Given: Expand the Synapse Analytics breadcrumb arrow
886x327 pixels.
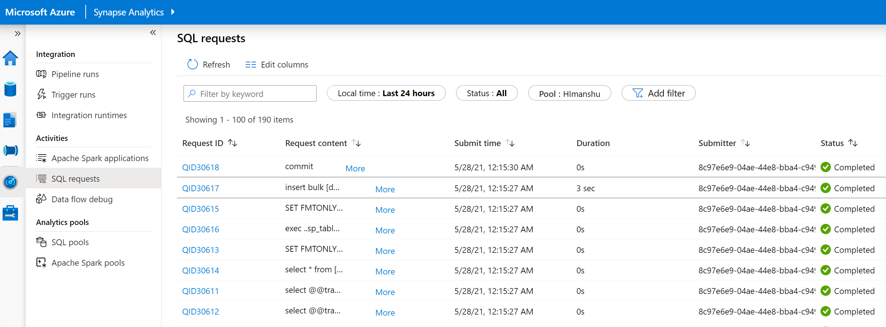Looking at the screenshot, I should (x=173, y=12).
